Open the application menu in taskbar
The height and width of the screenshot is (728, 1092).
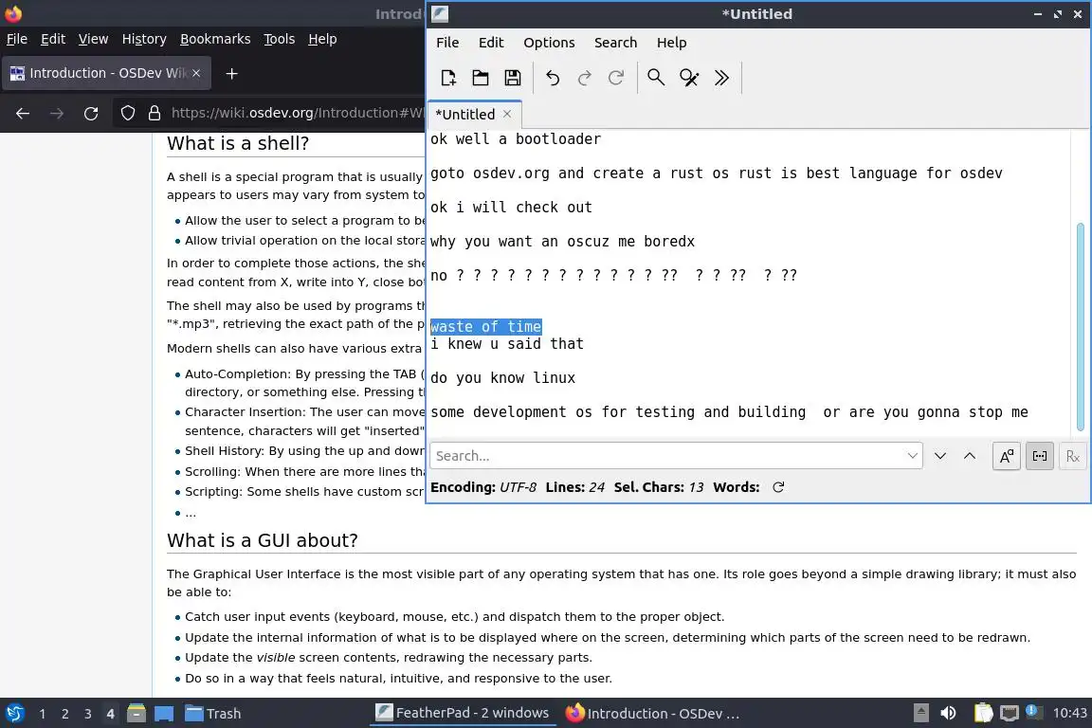point(14,714)
